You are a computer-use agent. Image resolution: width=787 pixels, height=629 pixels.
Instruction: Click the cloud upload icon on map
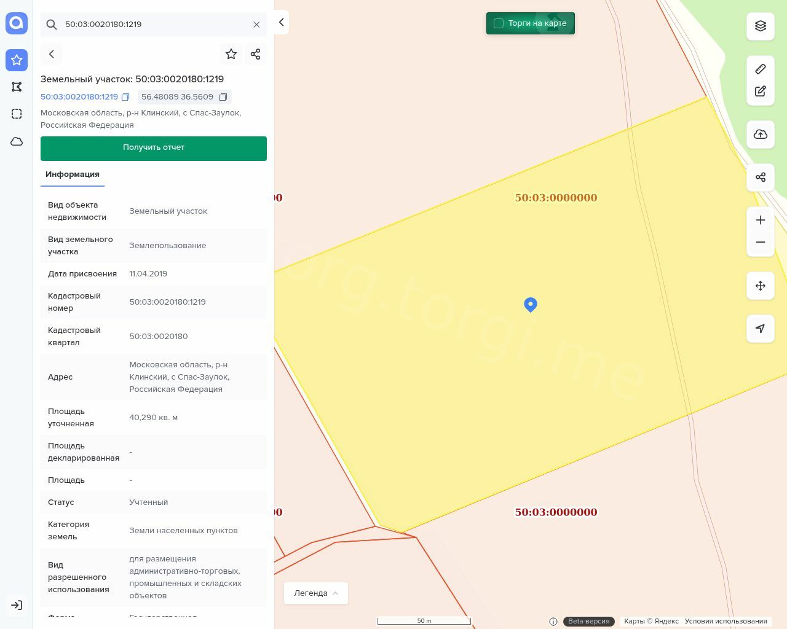[761, 135]
